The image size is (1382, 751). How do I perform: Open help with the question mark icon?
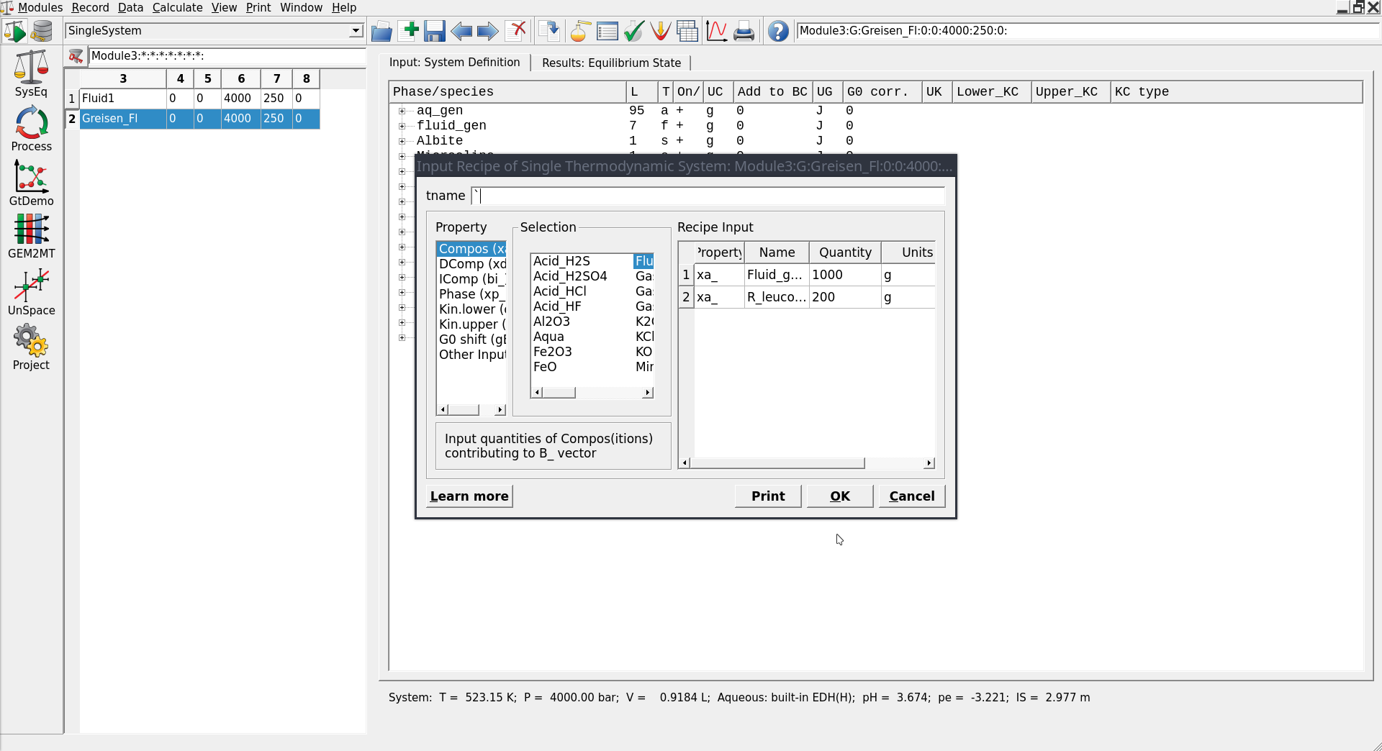click(x=778, y=31)
